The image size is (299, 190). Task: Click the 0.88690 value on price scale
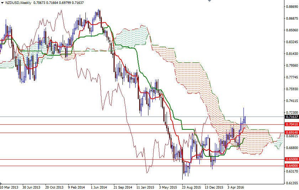click(292, 6)
